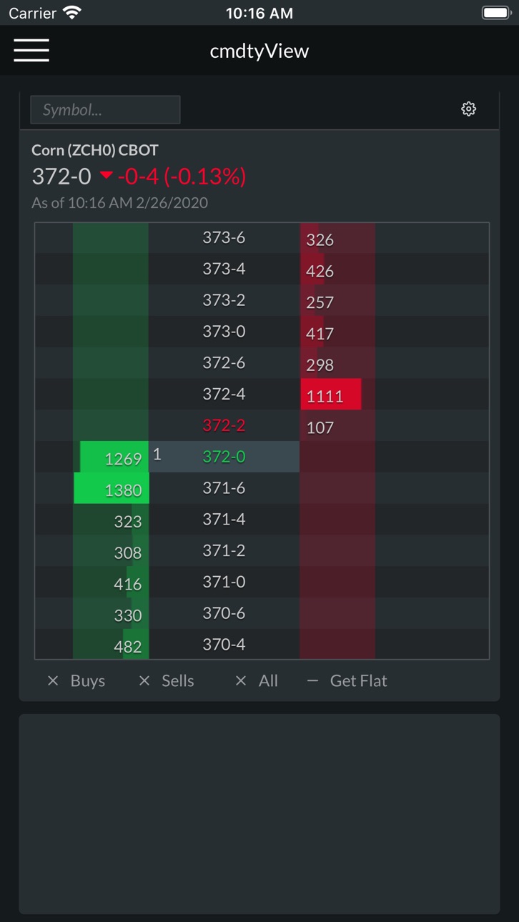Click the 1380 bid size cell

coord(111,488)
